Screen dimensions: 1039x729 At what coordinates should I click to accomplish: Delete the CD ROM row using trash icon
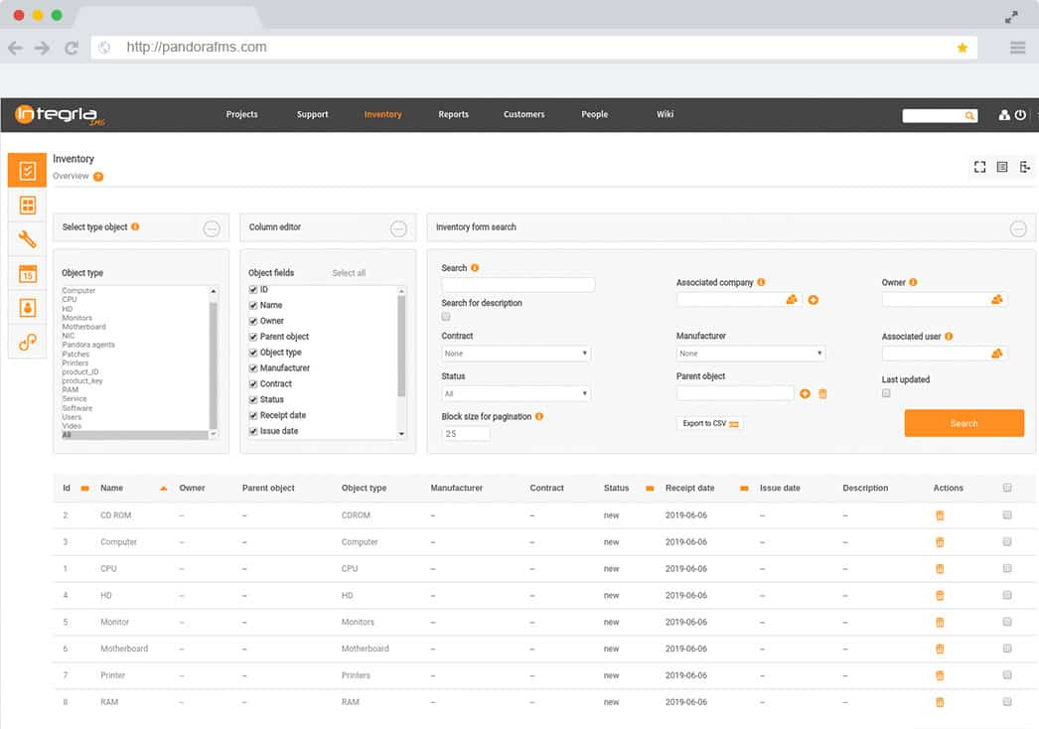tap(940, 514)
